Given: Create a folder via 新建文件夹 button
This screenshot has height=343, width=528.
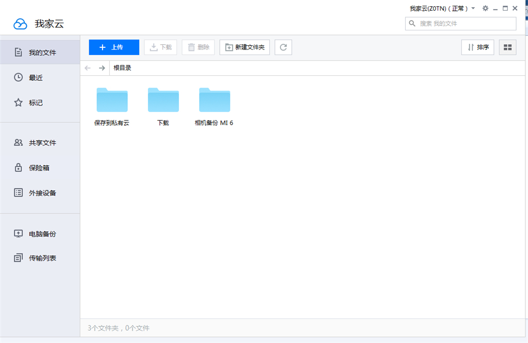Looking at the screenshot, I should pos(244,47).
